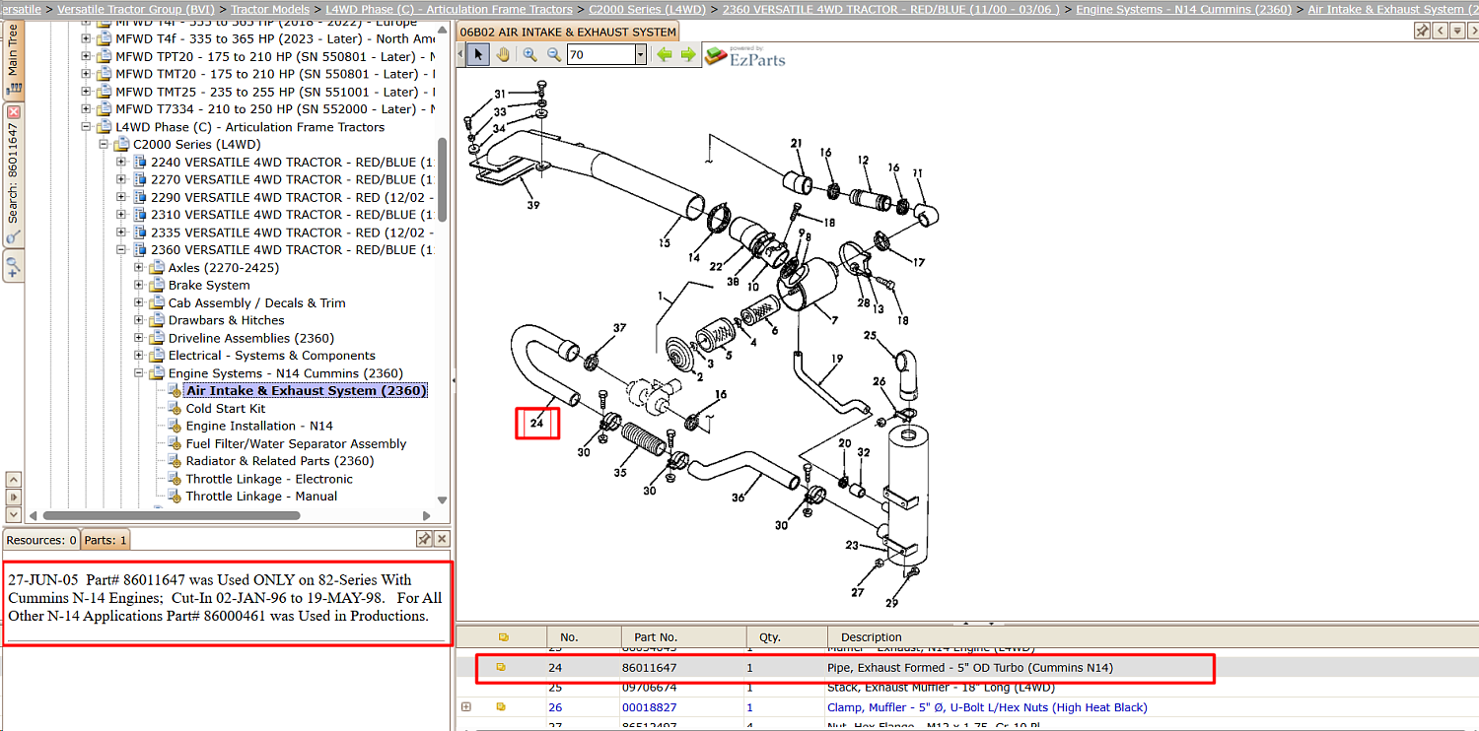Collapse the C2000 Series (L4WD) node
This screenshot has height=731, width=1479.
[x=104, y=145]
